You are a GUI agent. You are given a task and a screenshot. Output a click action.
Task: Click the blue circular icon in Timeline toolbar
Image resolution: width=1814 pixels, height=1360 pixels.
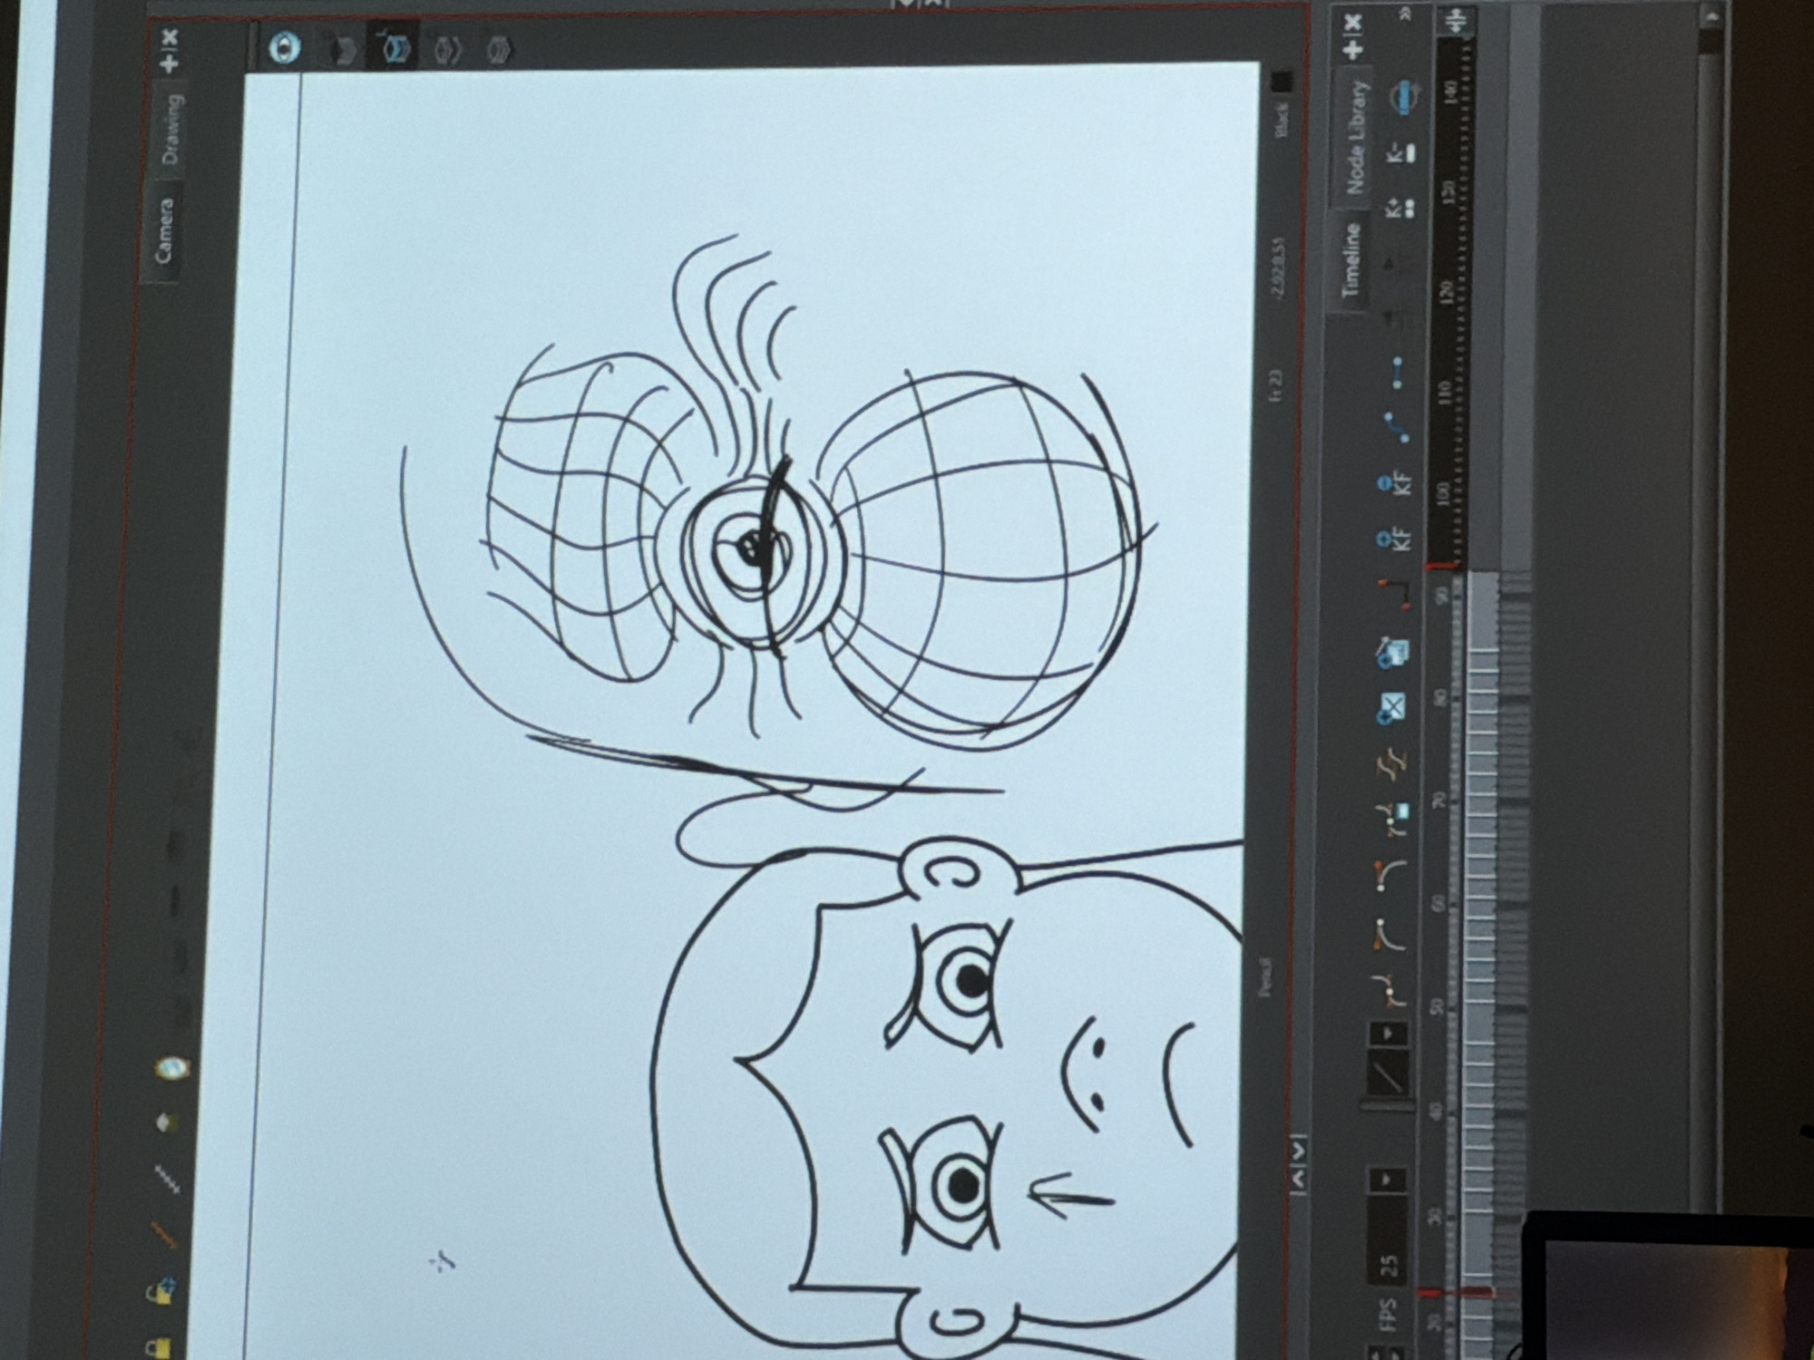point(1404,97)
